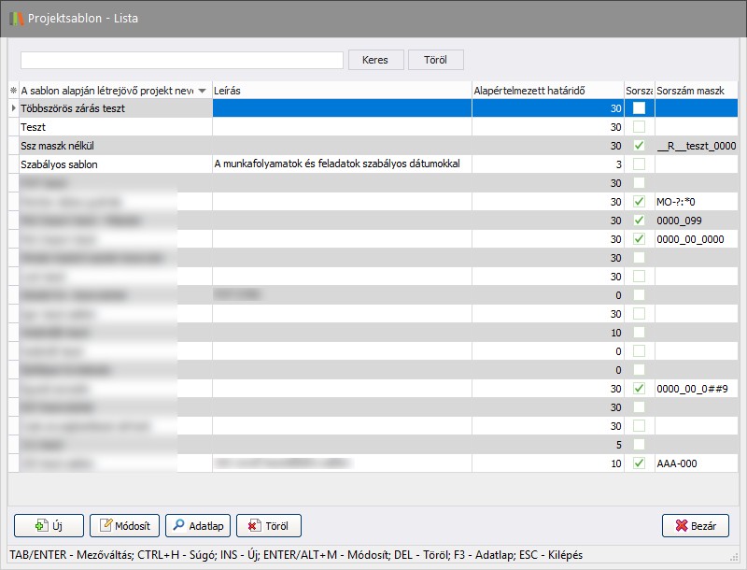Screen dimensions: 747x570
Task: Click into the search text field
Action: 182,60
